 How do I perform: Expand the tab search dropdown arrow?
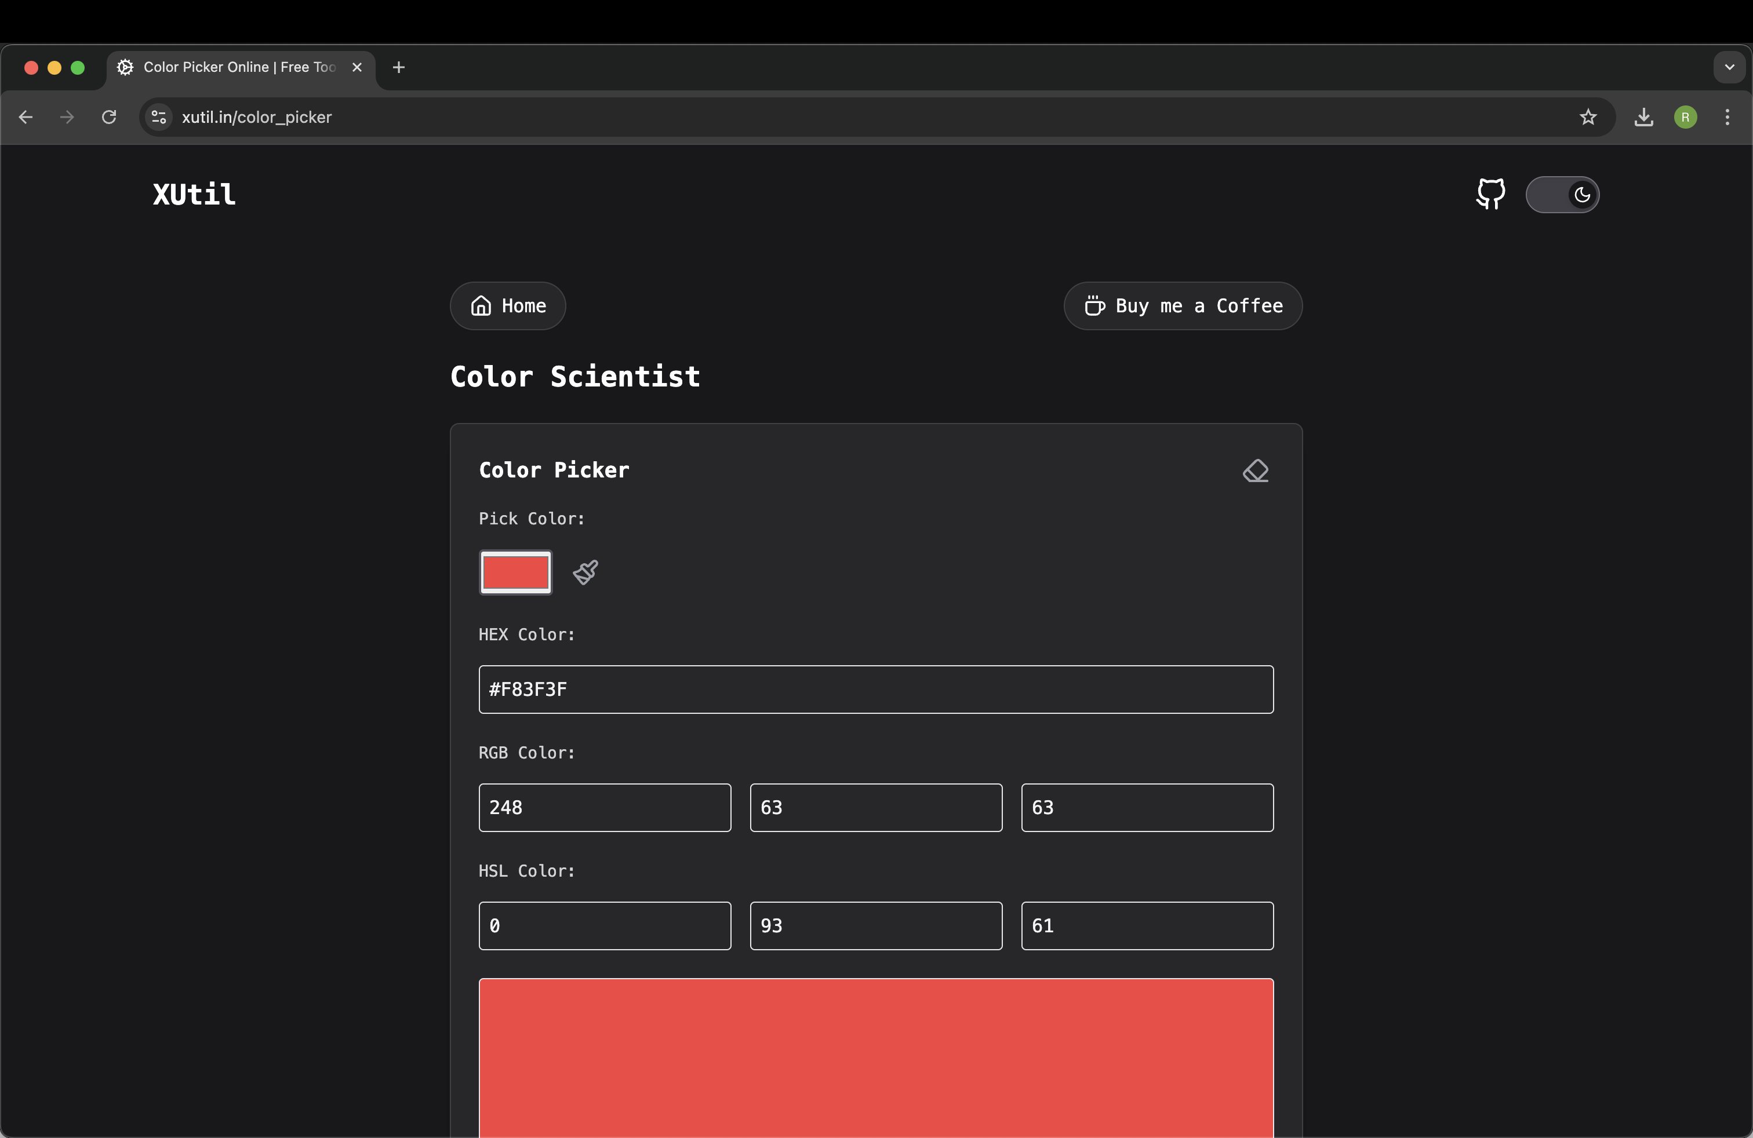[1729, 67]
